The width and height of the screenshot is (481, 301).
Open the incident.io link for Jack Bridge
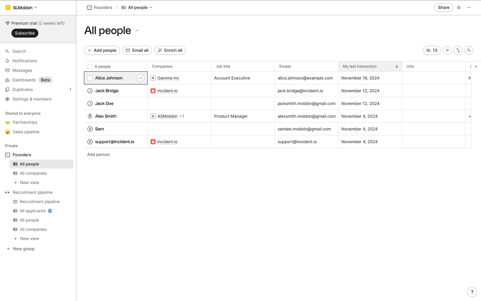pyautogui.click(x=167, y=91)
